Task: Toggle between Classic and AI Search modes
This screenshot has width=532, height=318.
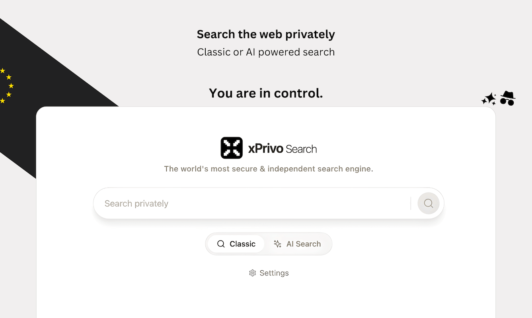Action: tap(269, 244)
